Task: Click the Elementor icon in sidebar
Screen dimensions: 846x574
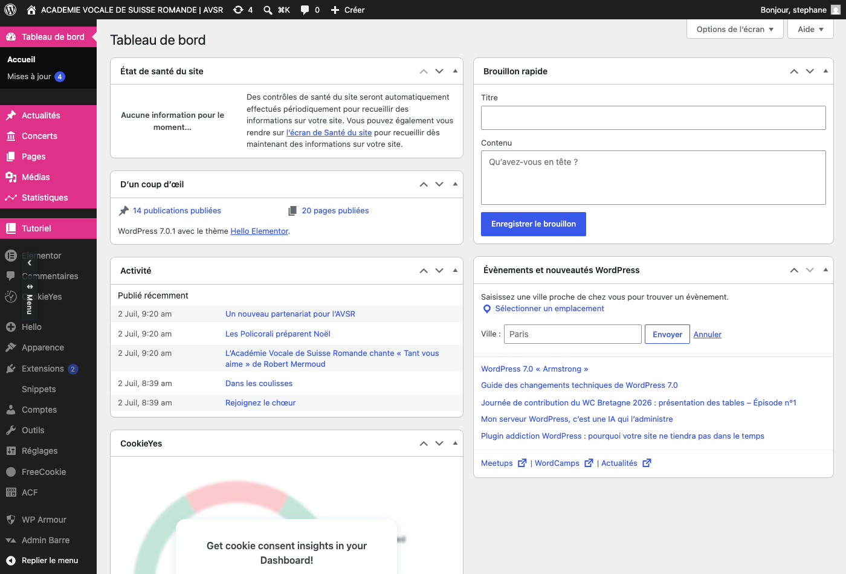Action: (11, 256)
